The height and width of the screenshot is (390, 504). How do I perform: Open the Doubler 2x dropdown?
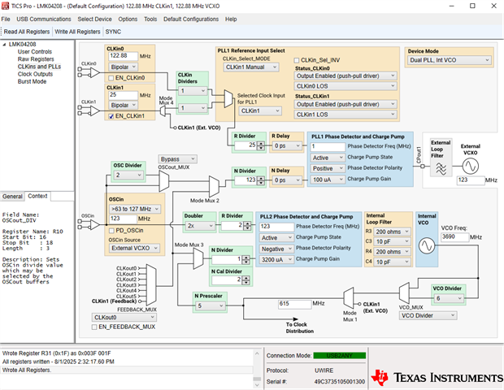pyautogui.click(x=200, y=226)
